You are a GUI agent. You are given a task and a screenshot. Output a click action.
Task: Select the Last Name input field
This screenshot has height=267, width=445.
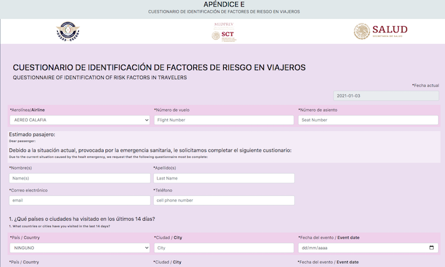coord(224,178)
